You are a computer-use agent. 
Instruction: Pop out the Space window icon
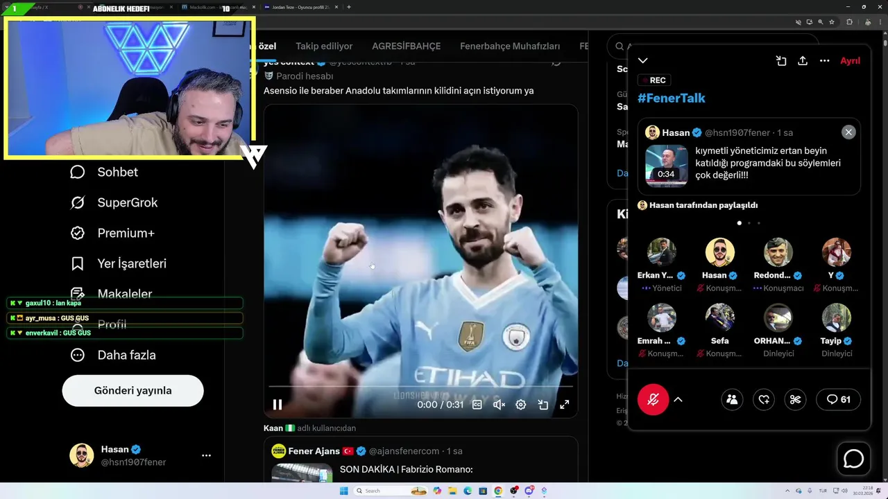[781, 61]
